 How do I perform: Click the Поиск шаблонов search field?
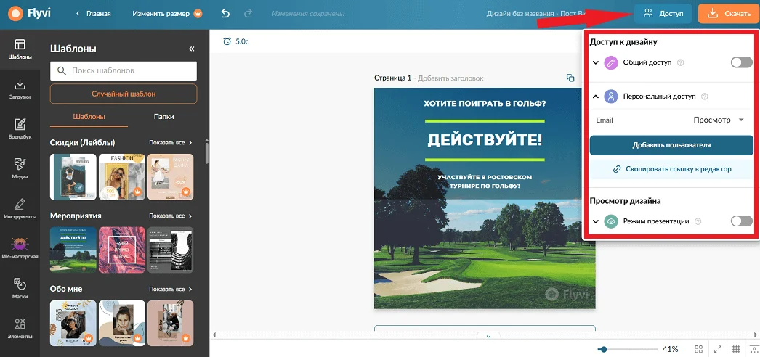coord(124,71)
